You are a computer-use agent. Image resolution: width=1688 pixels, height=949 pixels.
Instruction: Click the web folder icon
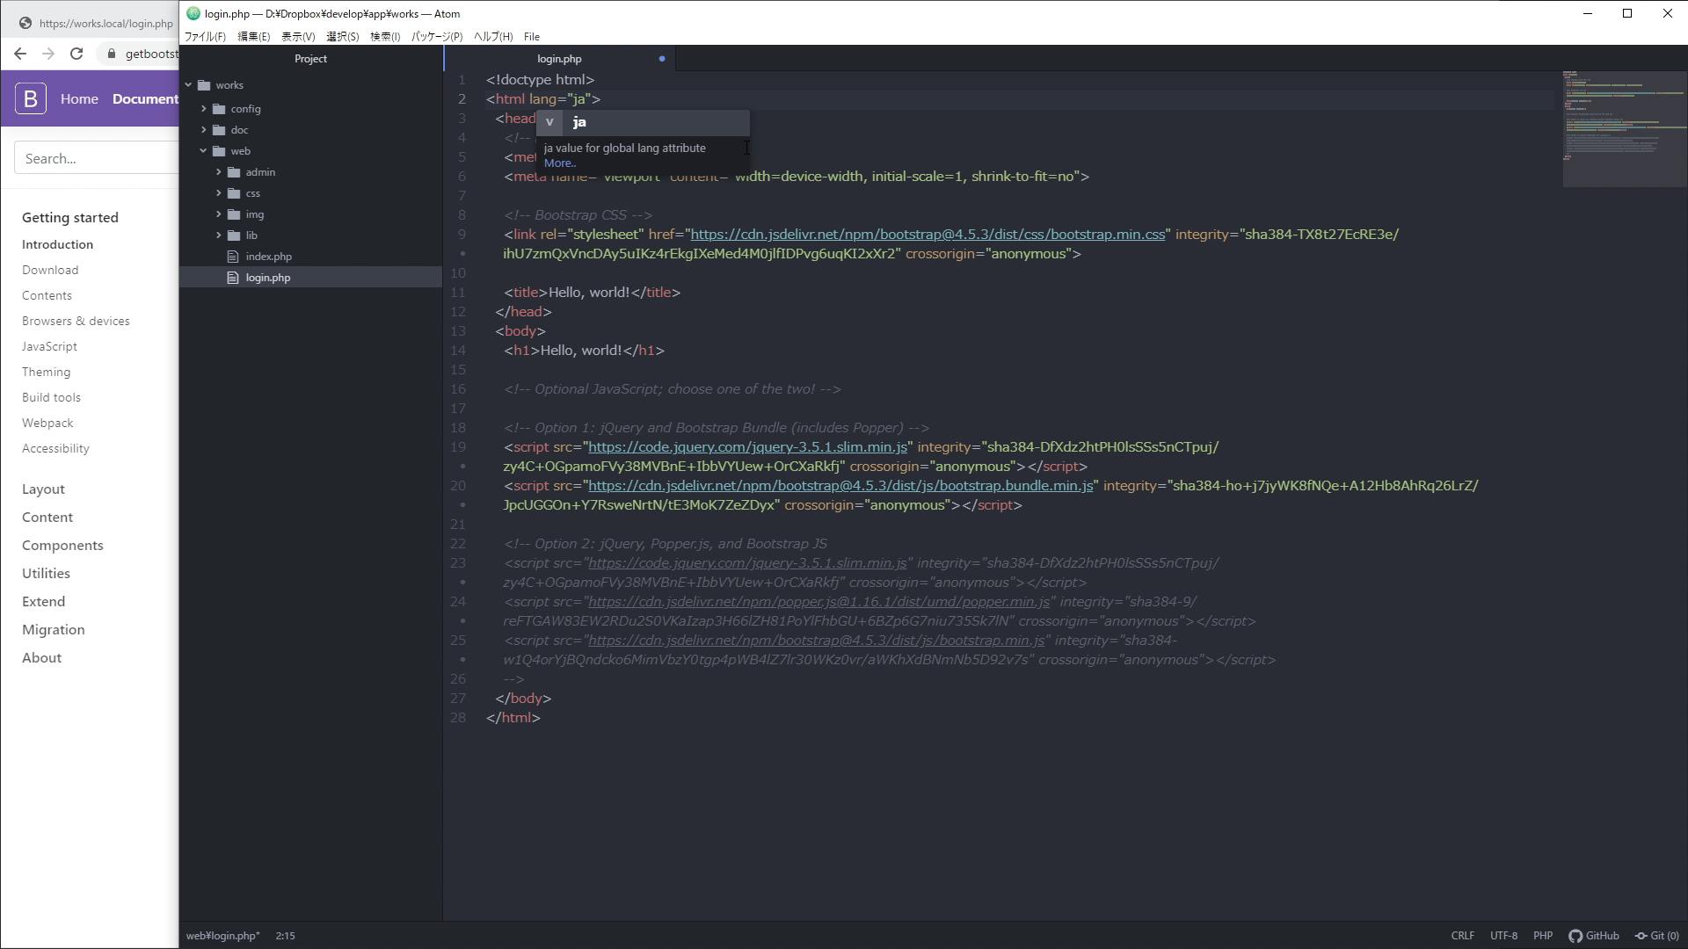[219, 151]
